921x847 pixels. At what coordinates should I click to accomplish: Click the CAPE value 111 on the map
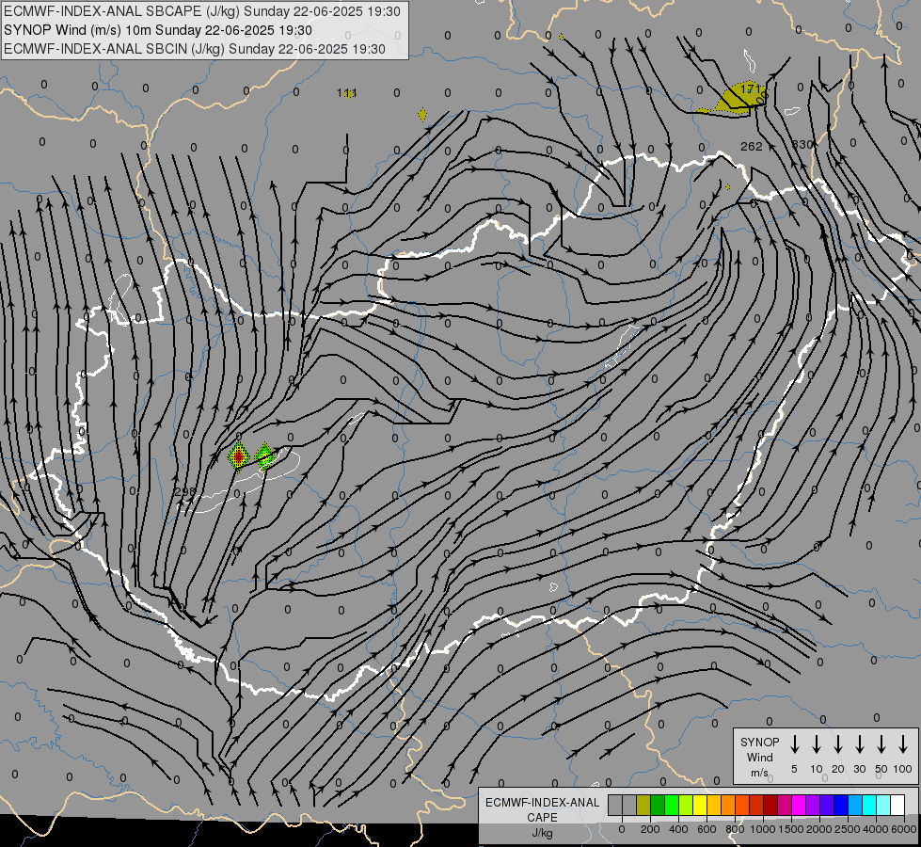click(347, 93)
